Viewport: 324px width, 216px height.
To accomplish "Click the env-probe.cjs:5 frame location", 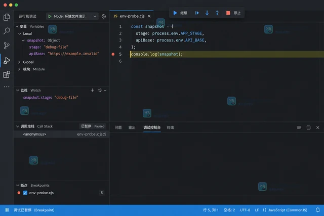I will [x=92, y=134].
